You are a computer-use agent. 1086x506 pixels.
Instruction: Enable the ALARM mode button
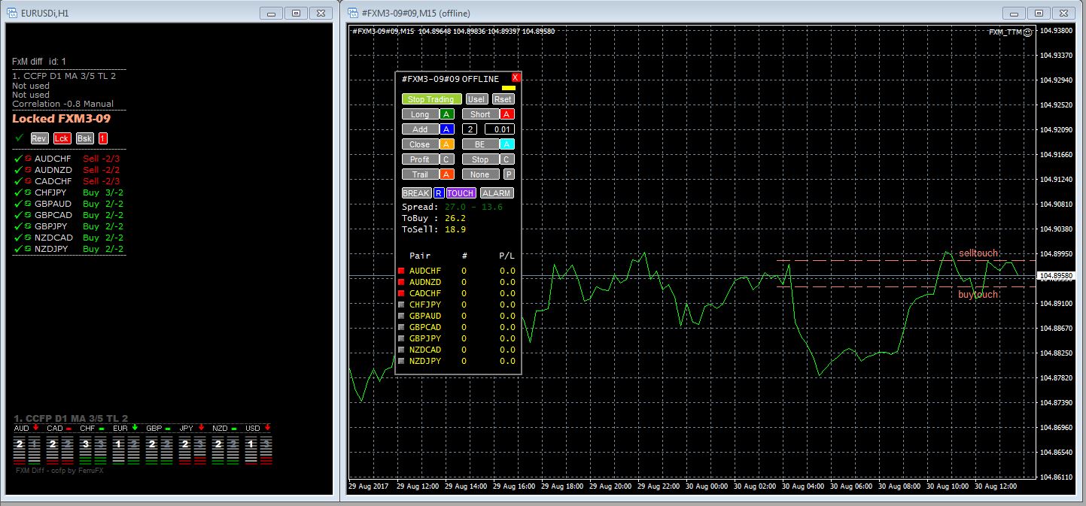pyautogui.click(x=497, y=193)
